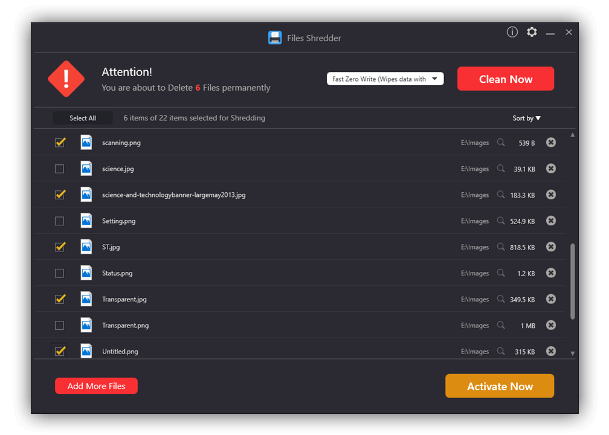Click the 524.9 KB size value
Screen dimensions: 609x435
pyautogui.click(x=523, y=221)
